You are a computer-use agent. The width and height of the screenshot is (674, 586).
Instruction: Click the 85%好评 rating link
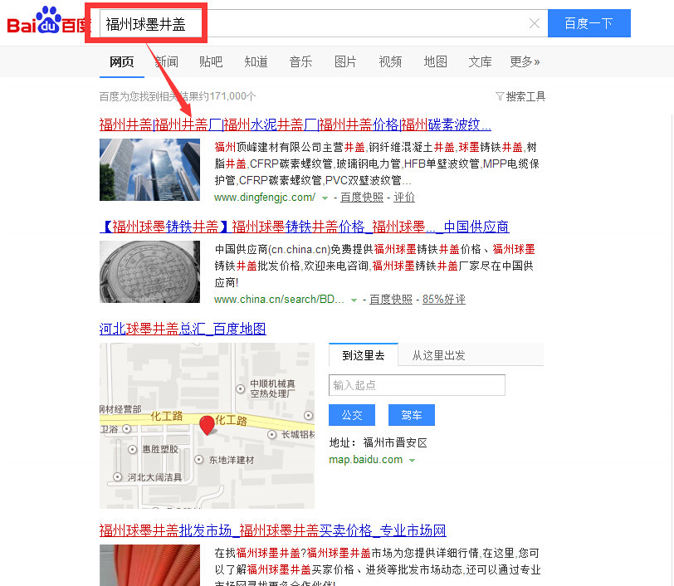[x=444, y=300]
